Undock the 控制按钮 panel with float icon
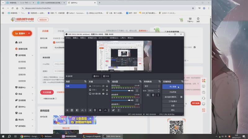This screenshot has height=139, width=248. (x=182, y=82)
